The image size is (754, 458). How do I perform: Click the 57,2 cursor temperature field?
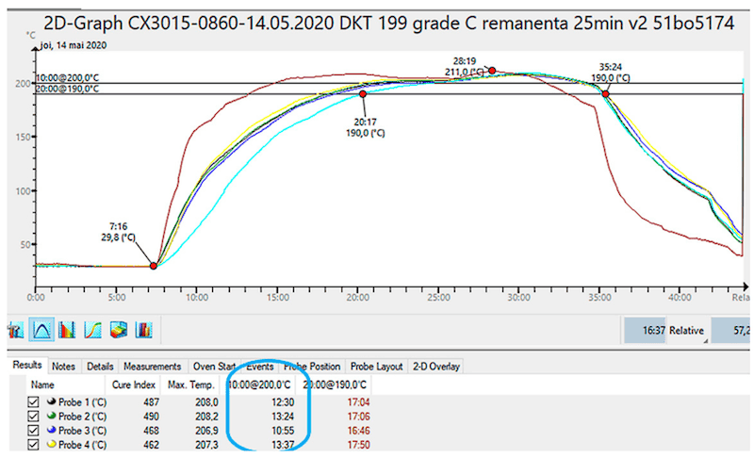[x=731, y=331]
